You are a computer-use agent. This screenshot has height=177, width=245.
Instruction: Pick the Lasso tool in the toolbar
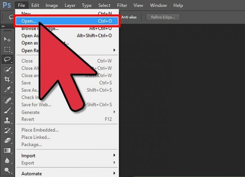point(7,59)
